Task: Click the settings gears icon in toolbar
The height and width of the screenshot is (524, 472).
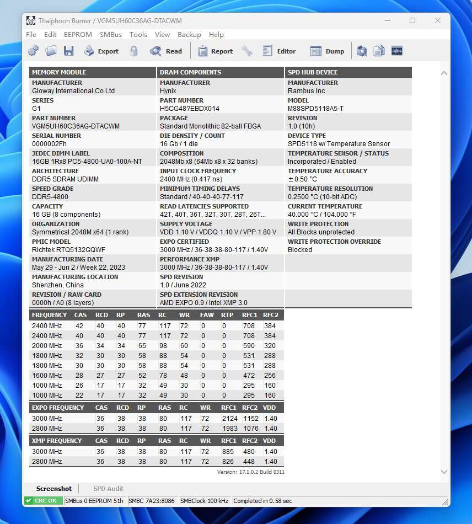Action: [x=33, y=51]
